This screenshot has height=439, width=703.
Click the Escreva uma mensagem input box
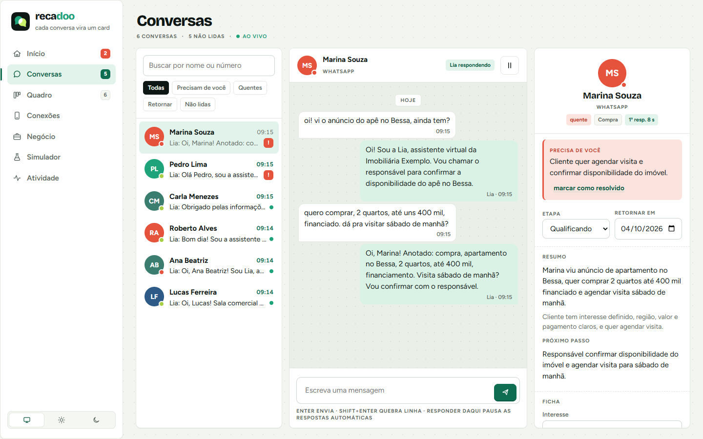394,390
